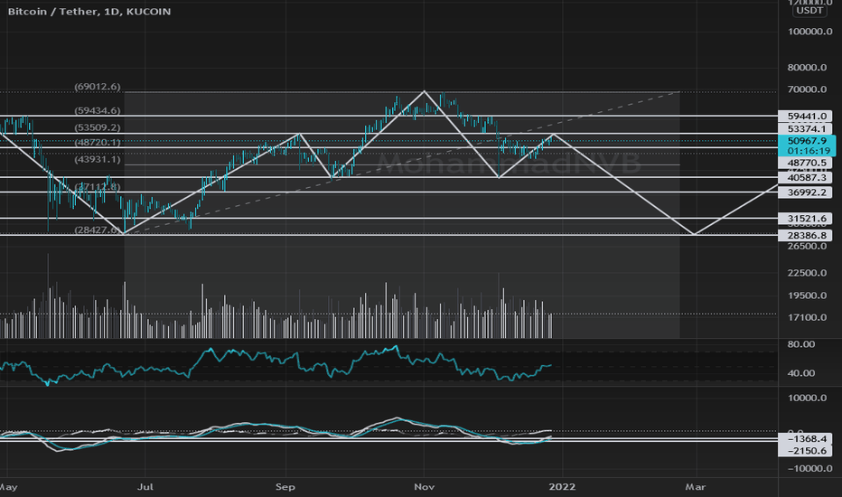Select the 22500.0 axis label
The width and height of the screenshot is (842, 497).
807,273
